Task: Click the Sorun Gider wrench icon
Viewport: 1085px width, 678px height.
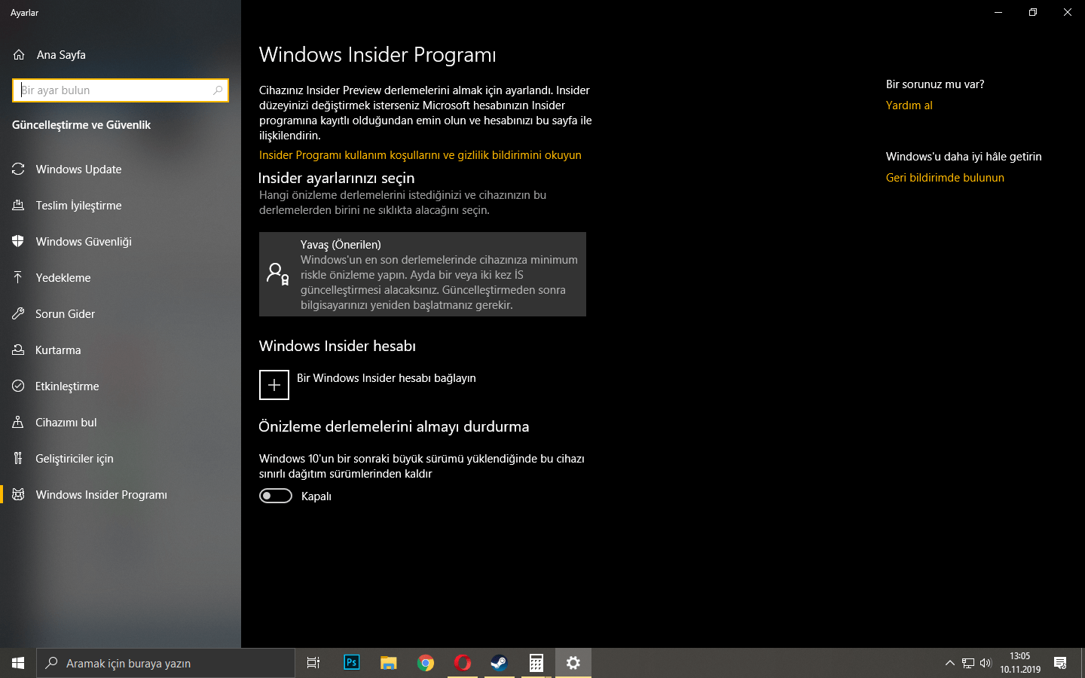Action: (18, 314)
